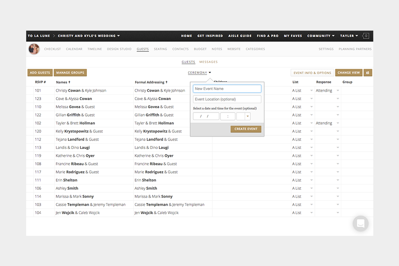399x266 pixels.
Task: Open the Tayler account menu
Action: (x=349, y=36)
